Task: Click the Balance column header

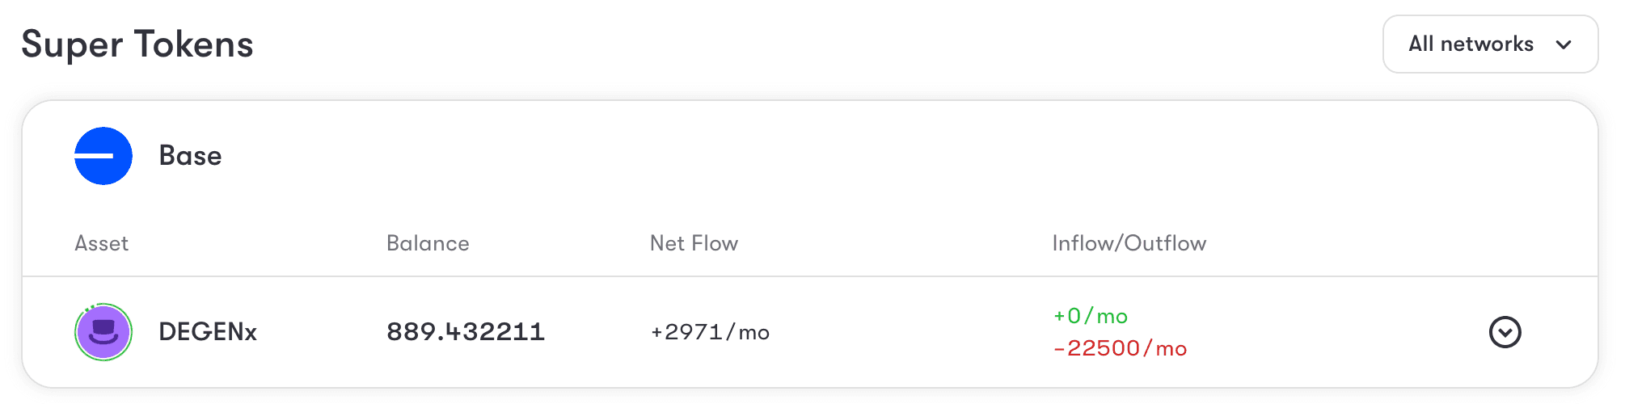Action: (428, 243)
